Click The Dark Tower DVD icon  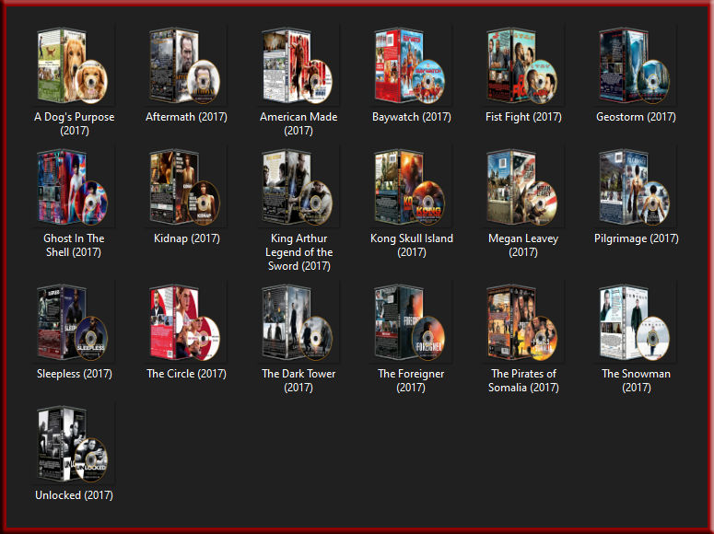(298, 323)
